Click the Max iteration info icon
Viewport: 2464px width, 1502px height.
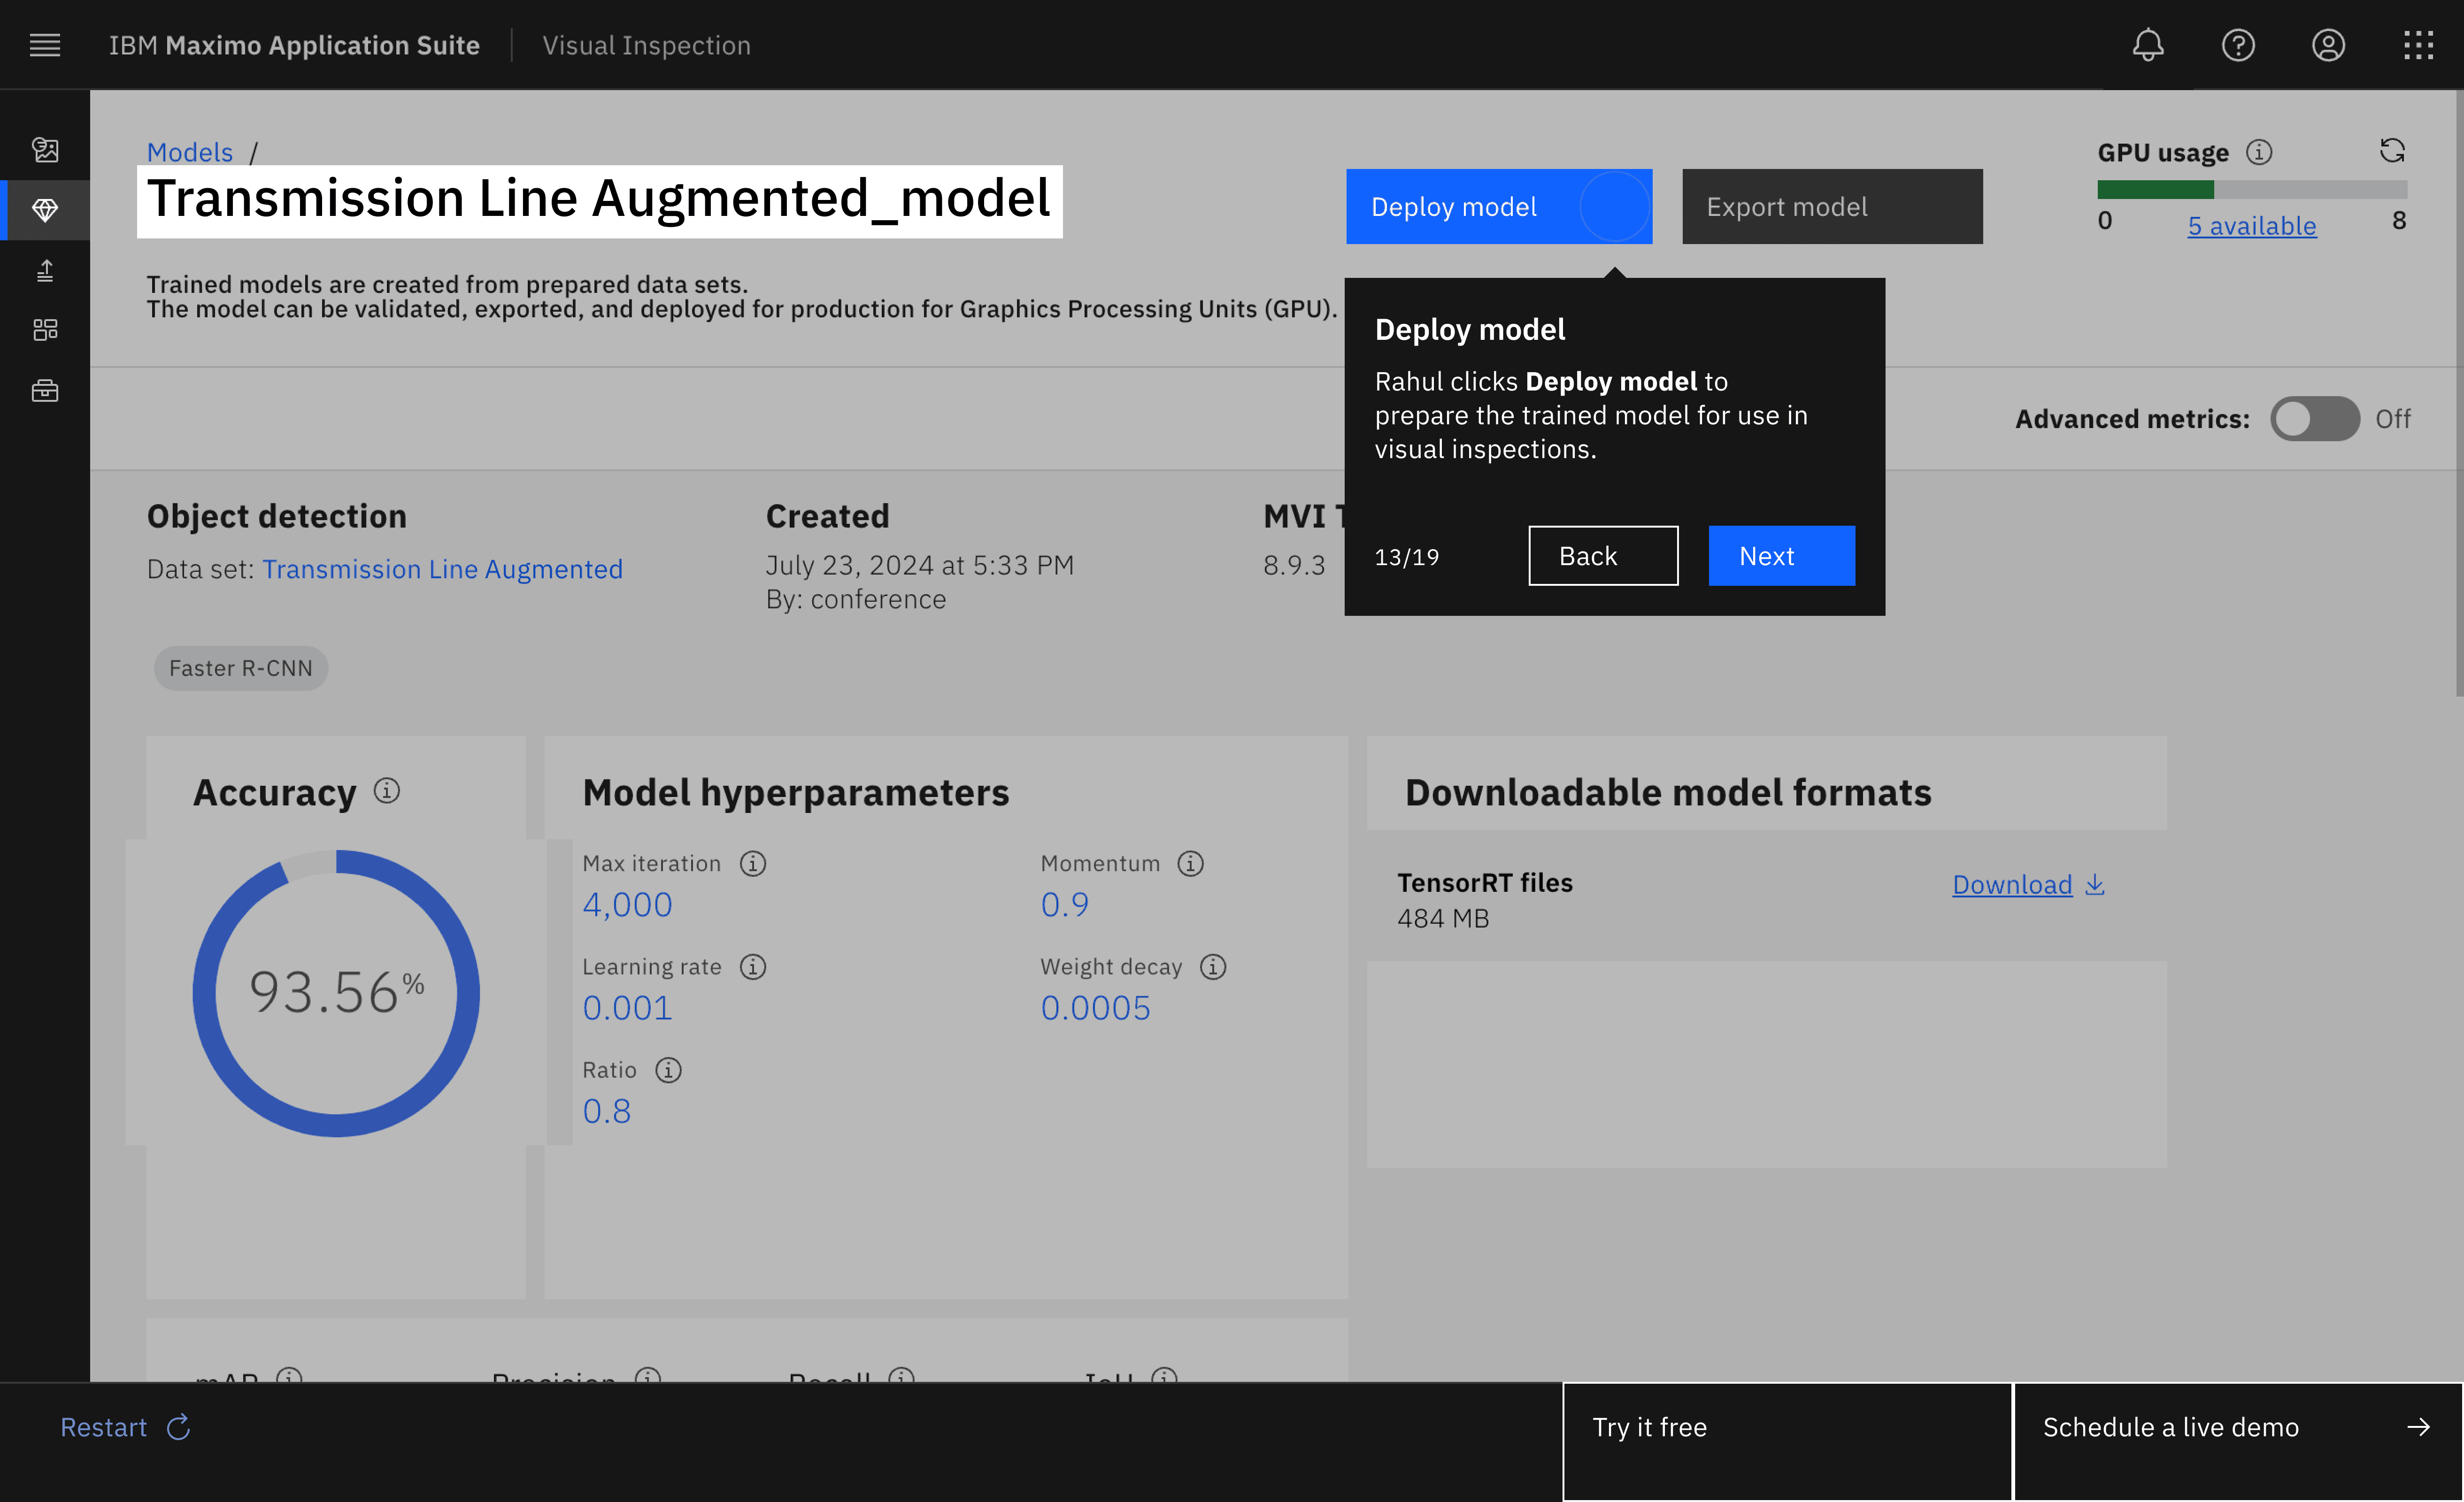tap(753, 863)
